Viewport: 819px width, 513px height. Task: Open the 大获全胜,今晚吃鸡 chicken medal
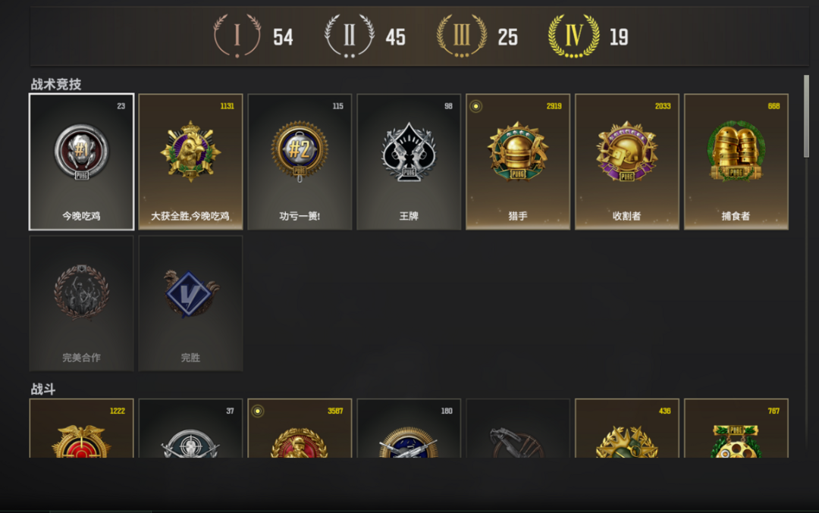190,161
